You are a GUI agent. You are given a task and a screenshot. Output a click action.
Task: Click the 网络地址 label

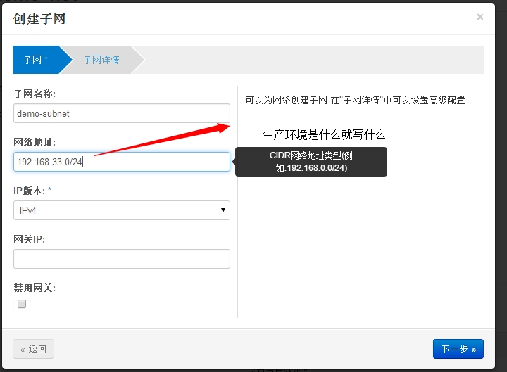coord(35,143)
